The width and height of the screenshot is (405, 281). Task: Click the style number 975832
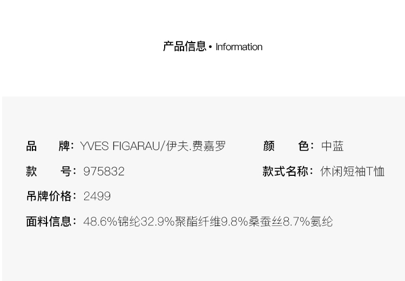pyautogui.click(x=104, y=172)
